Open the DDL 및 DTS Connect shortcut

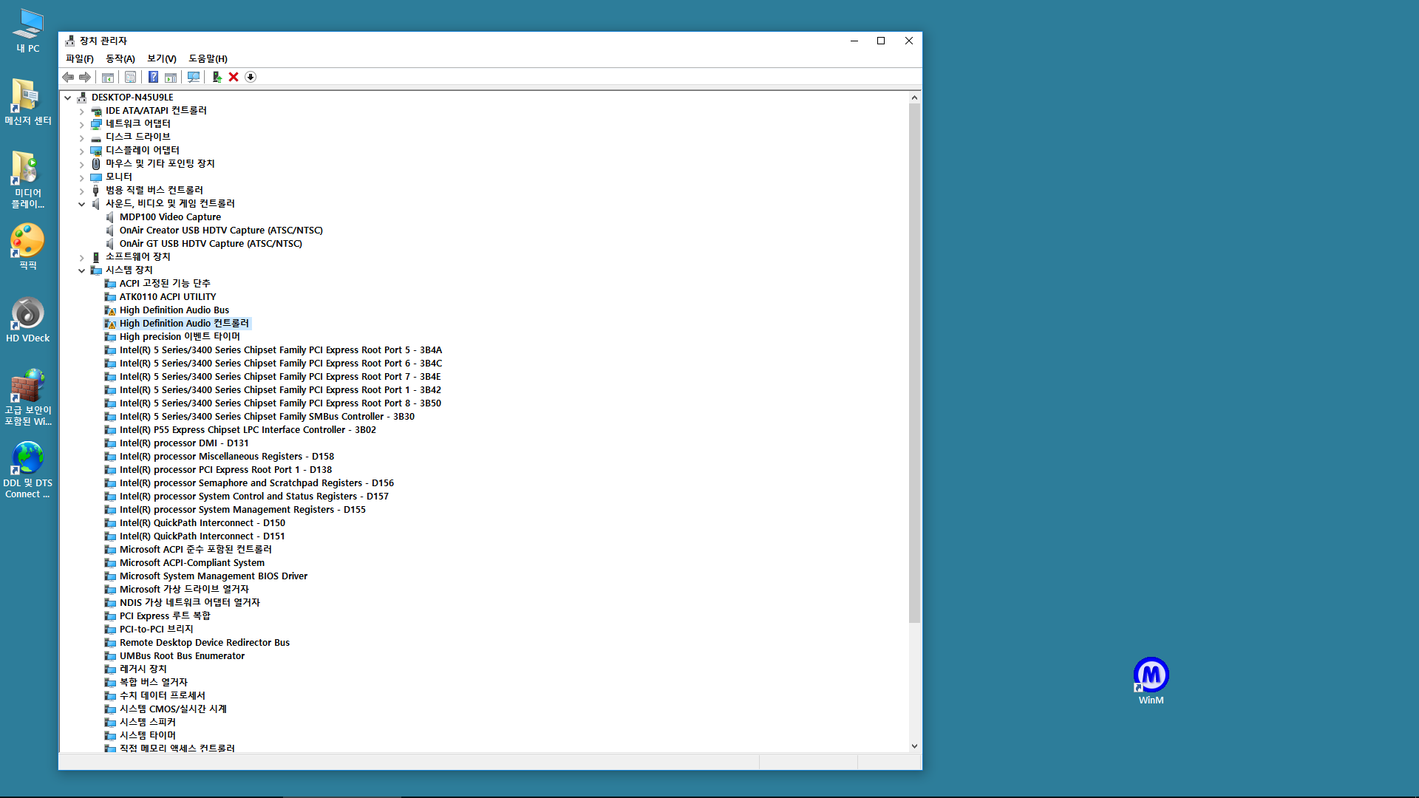(x=28, y=470)
